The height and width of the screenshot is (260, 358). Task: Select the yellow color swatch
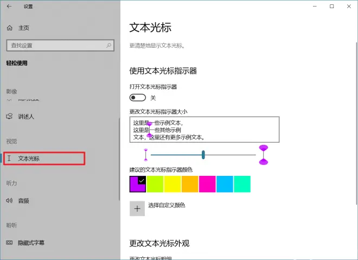172,184
